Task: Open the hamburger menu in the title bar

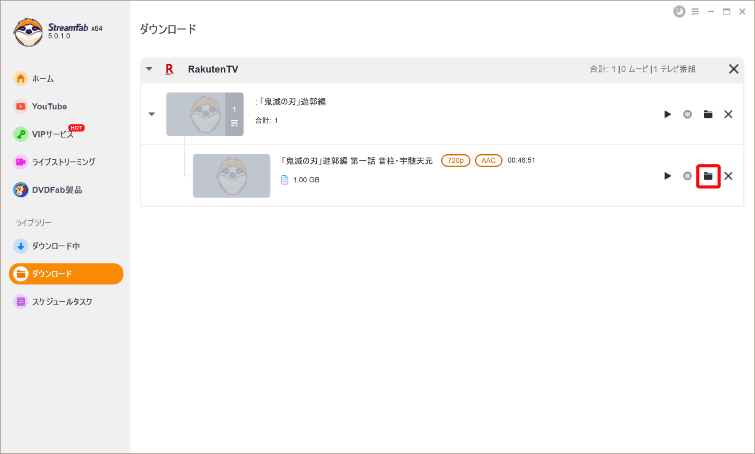Action: (695, 11)
